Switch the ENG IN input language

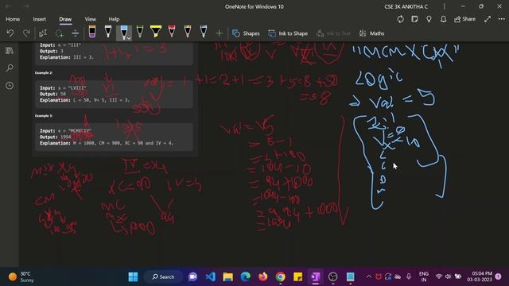tap(424, 276)
